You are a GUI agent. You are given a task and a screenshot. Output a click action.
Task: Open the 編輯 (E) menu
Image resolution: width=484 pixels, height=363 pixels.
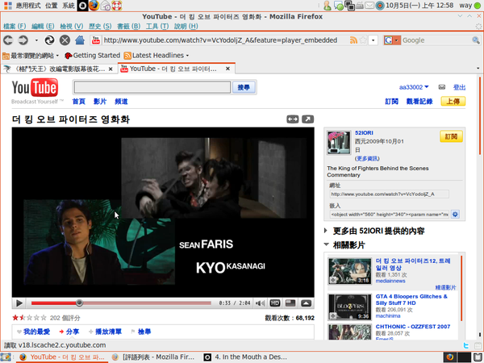point(43,27)
